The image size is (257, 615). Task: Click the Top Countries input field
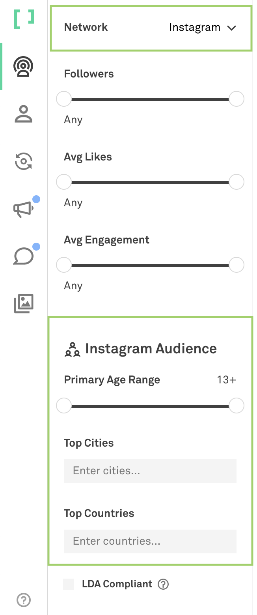click(150, 541)
